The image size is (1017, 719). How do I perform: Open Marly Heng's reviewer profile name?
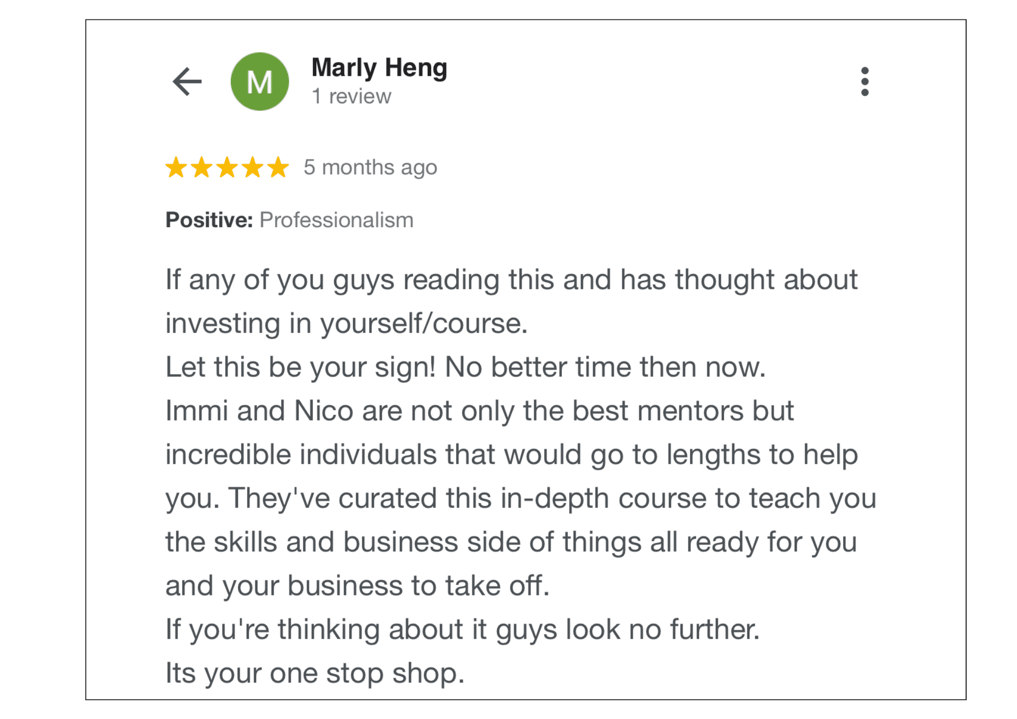[379, 68]
